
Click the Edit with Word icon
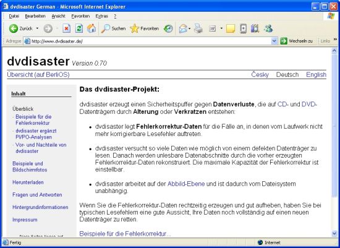(212, 28)
